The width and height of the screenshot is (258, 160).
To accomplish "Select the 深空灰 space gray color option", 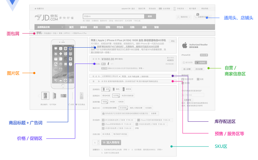I will 127,89.
